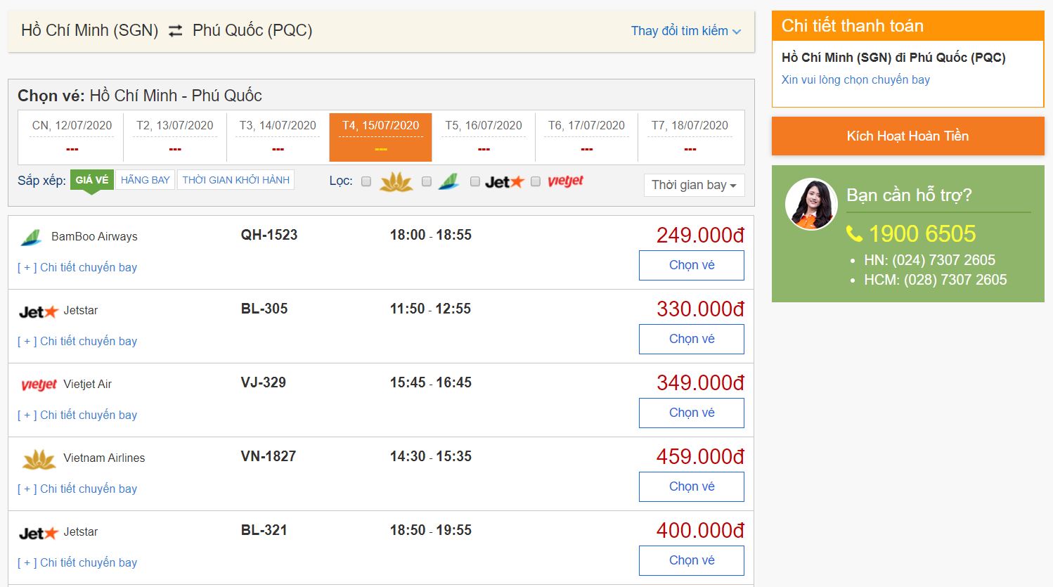The height and width of the screenshot is (587, 1053).
Task: Click Vietjet logo in VJ-329 row
Action: [39, 385]
